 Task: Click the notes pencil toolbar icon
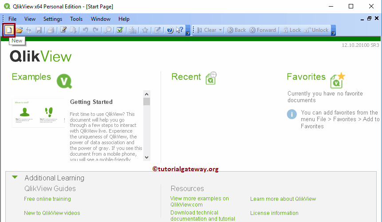coord(158,30)
